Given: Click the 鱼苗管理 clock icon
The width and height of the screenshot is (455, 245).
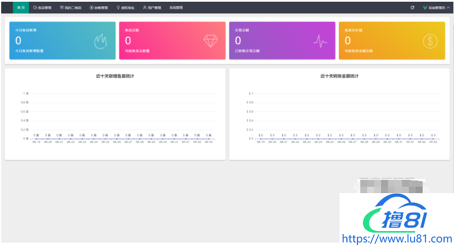Looking at the screenshot, I should (35, 7).
